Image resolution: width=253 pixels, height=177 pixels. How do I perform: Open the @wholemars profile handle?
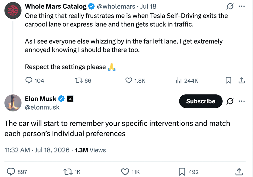[x=116, y=7]
